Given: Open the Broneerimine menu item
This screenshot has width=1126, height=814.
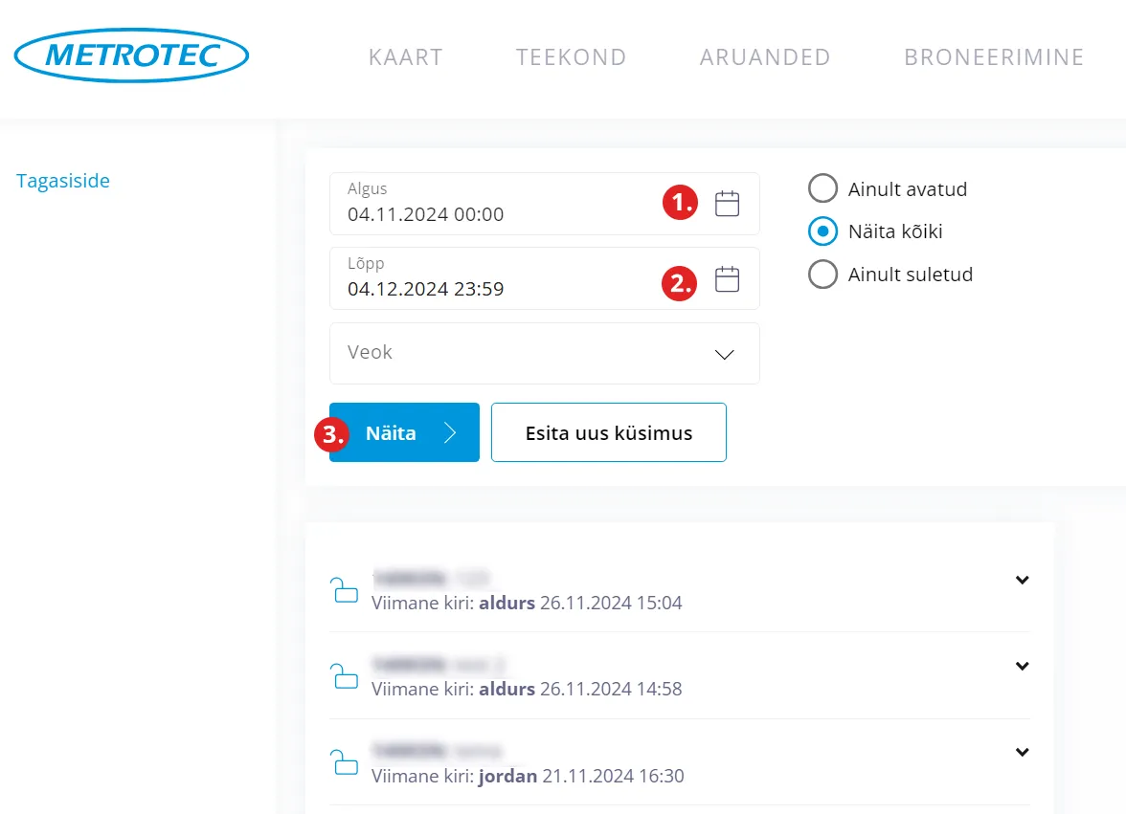Looking at the screenshot, I should coord(994,57).
